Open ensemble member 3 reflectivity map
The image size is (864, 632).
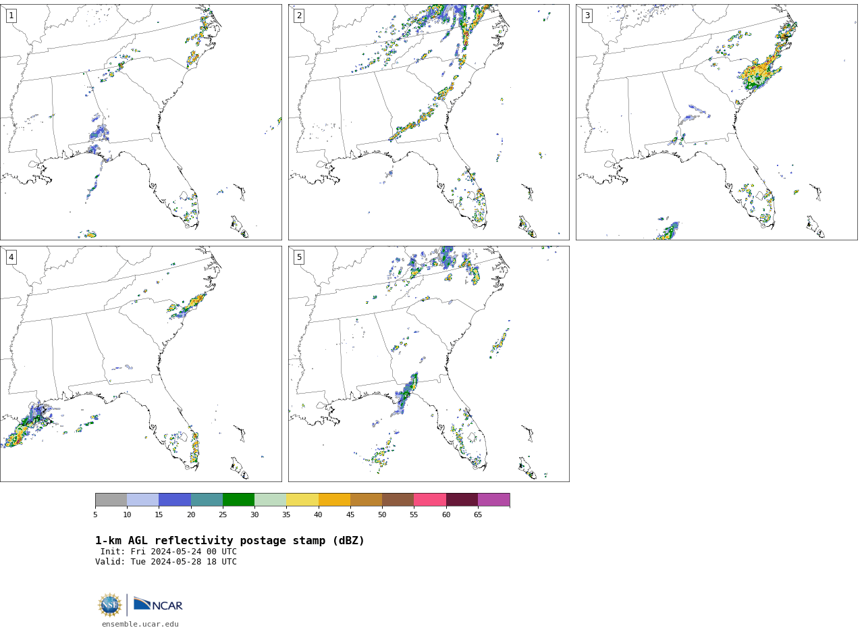[716, 122]
